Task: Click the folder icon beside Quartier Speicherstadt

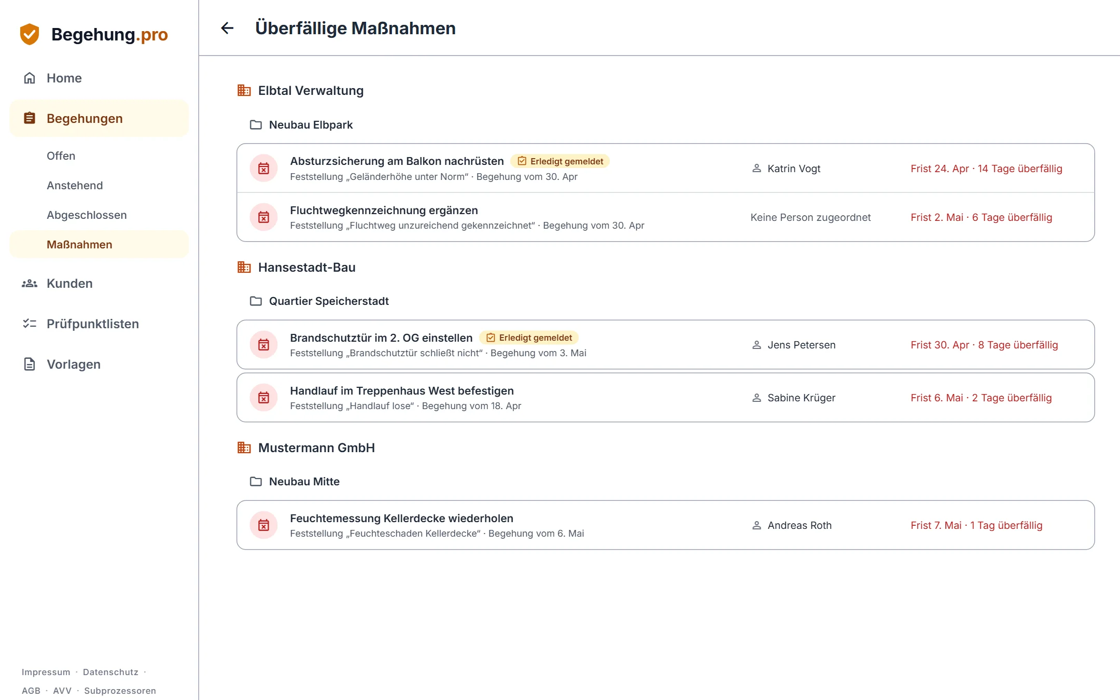Action: click(256, 301)
